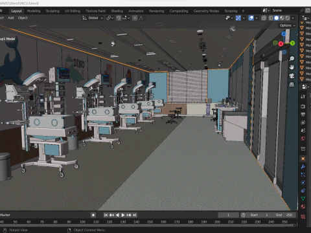Toggle auto keying record button

(93, 215)
